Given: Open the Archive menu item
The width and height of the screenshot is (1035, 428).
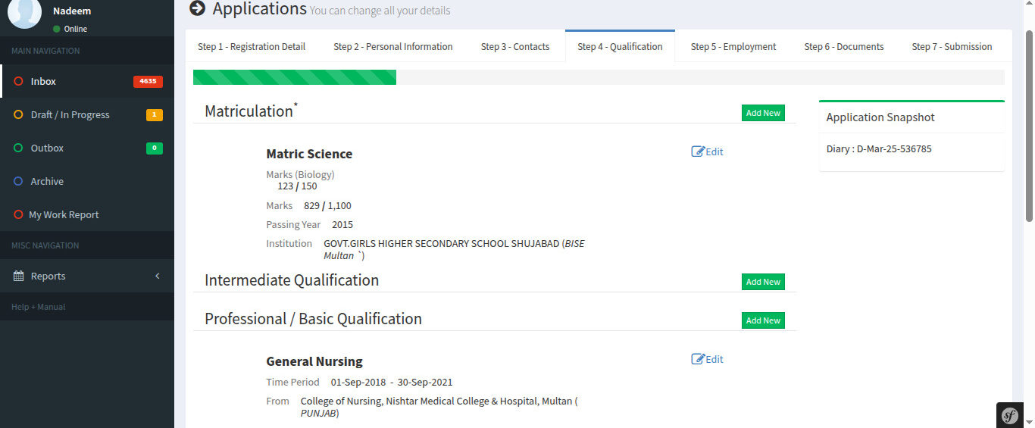Looking at the screenshot, I should [x=87, y=181].
